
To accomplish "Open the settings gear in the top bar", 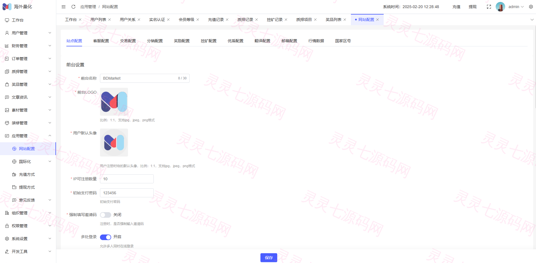I will (531, 7).
